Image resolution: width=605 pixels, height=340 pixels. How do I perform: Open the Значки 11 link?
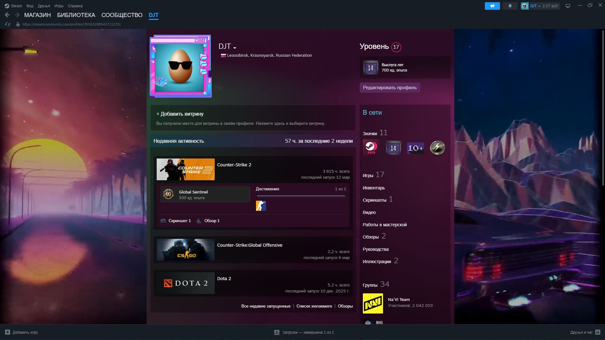click(x=375, y=133)
